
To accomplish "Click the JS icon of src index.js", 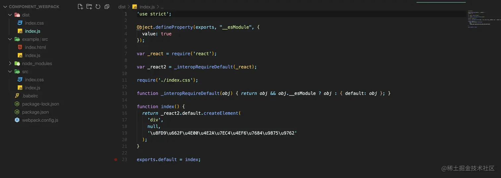I will [x=20, y=88].
